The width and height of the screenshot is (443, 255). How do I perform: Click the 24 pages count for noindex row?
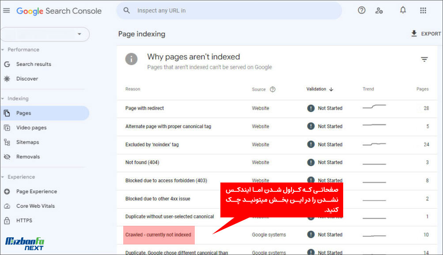tap(426, 145)
